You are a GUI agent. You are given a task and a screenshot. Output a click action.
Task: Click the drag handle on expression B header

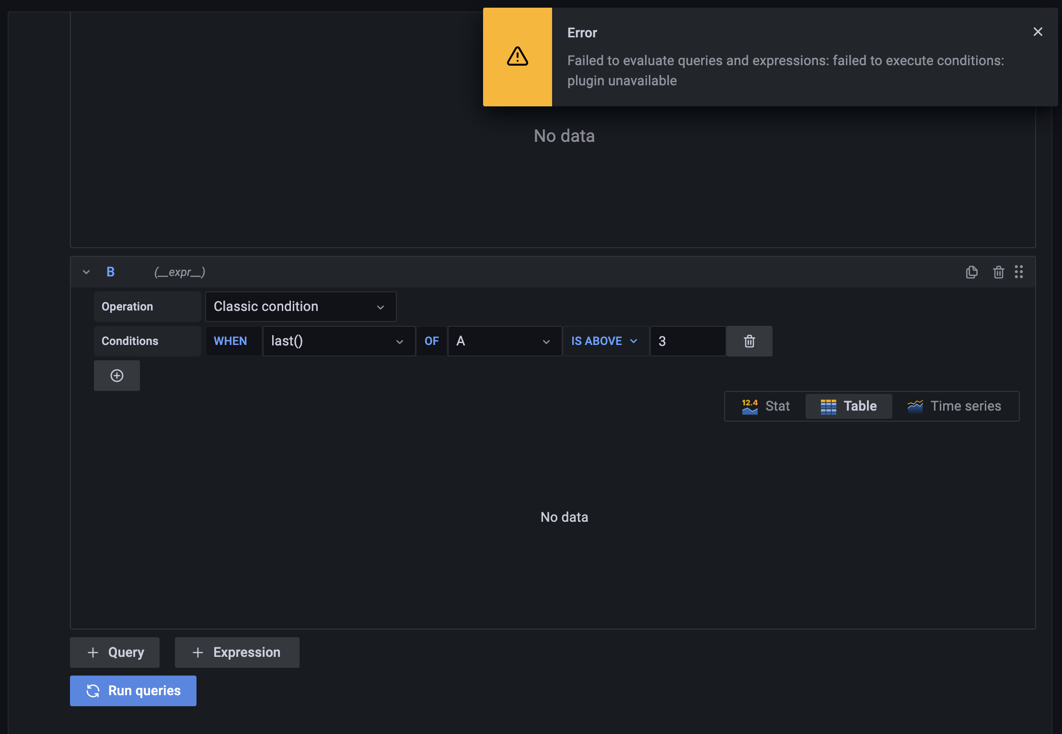click(1019, 272)
